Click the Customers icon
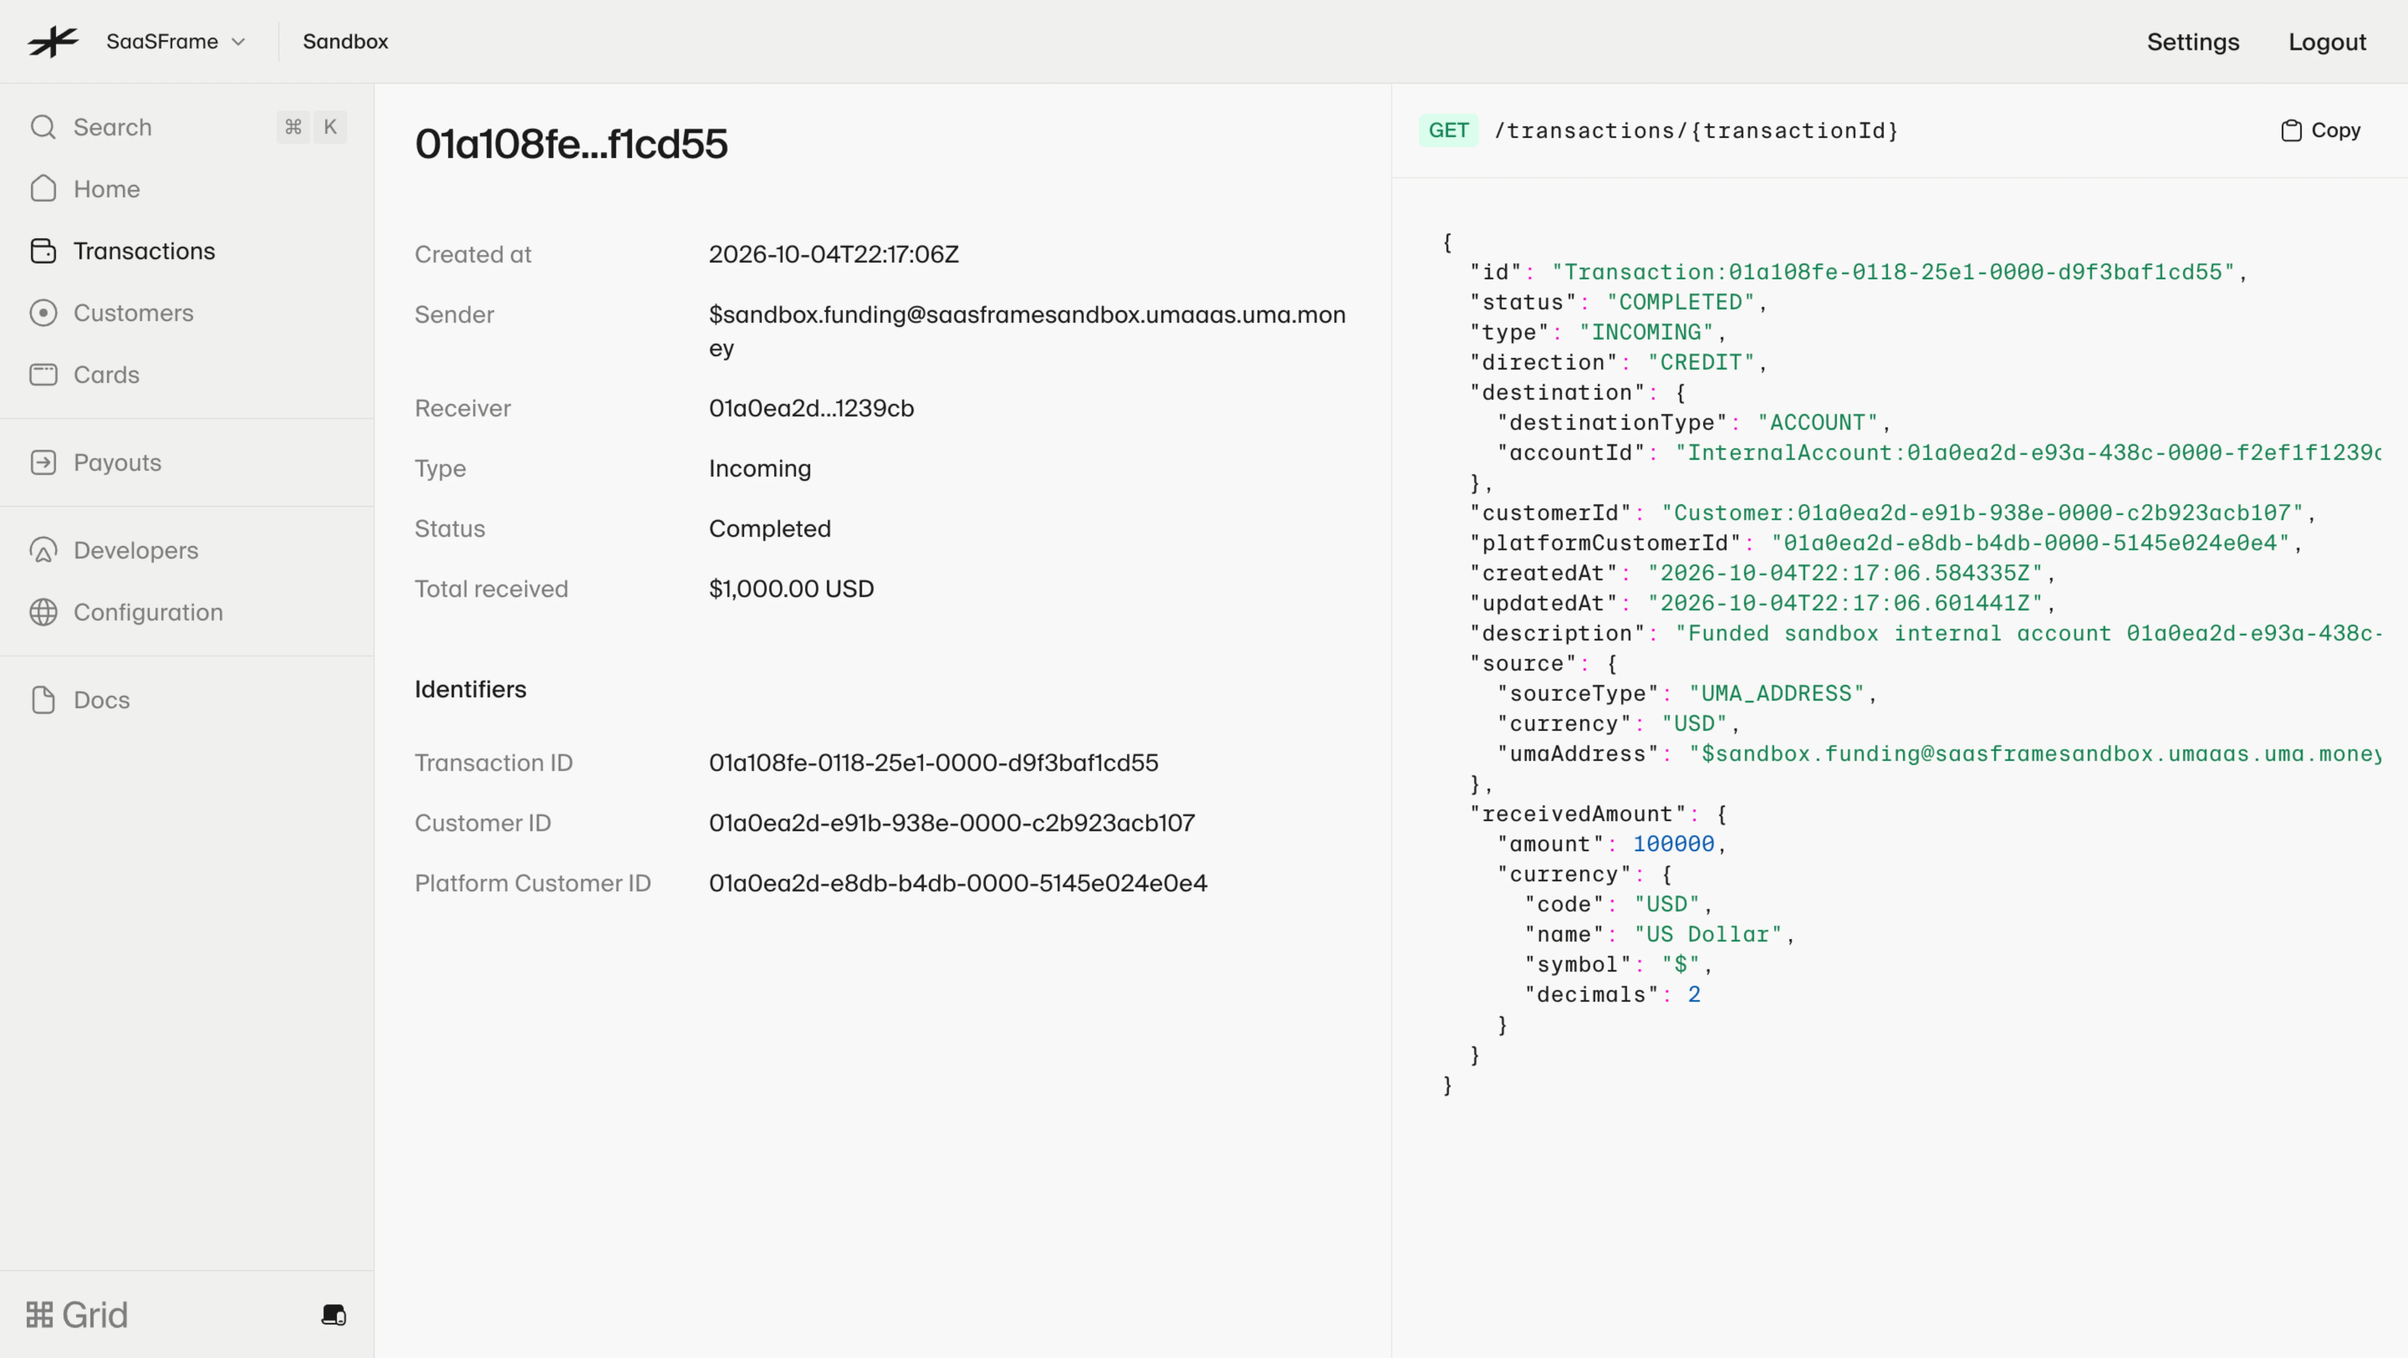Screen dimensions: 2408x1358 [43, 312]
